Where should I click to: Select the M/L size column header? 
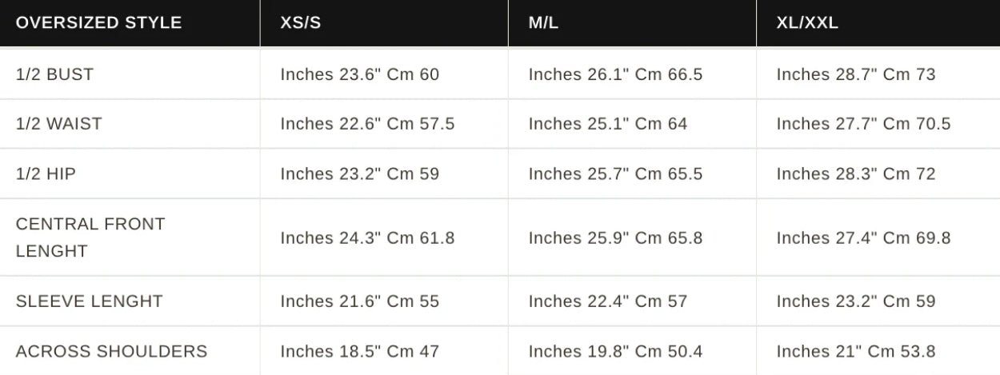543,22
